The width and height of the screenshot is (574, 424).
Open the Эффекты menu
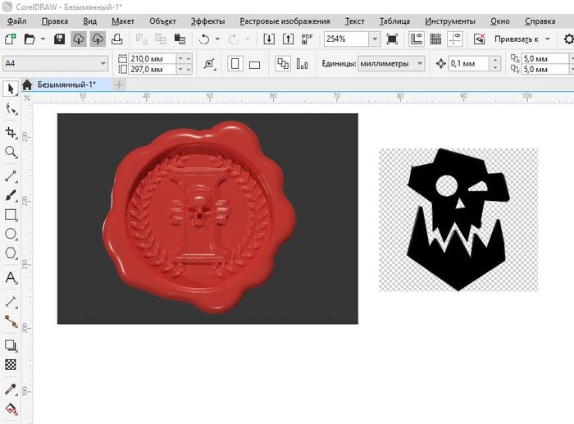207,21
